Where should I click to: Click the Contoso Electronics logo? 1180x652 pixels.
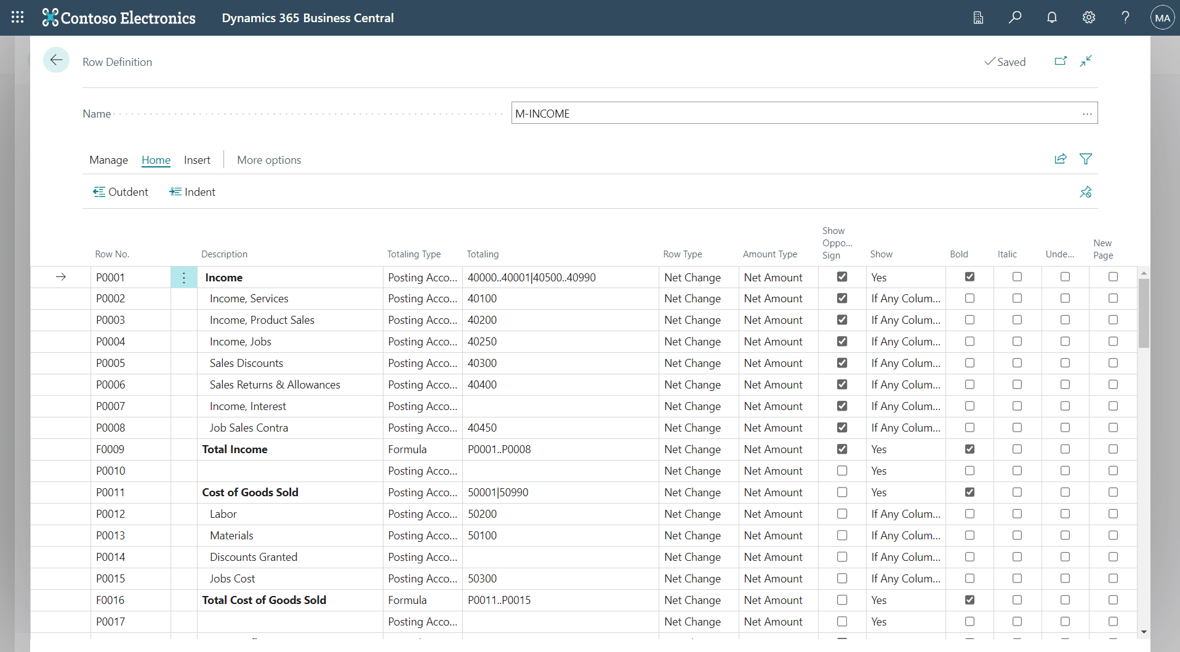pos(119,18)
